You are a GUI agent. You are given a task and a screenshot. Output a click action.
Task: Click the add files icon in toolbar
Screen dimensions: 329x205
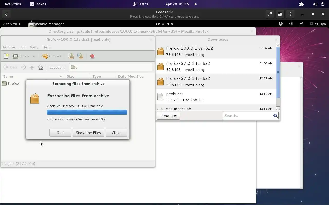click(71, 56)
